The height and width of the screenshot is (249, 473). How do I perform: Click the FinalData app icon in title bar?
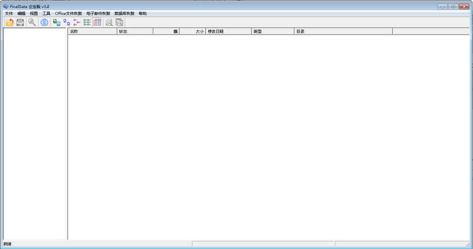[6, 6]
